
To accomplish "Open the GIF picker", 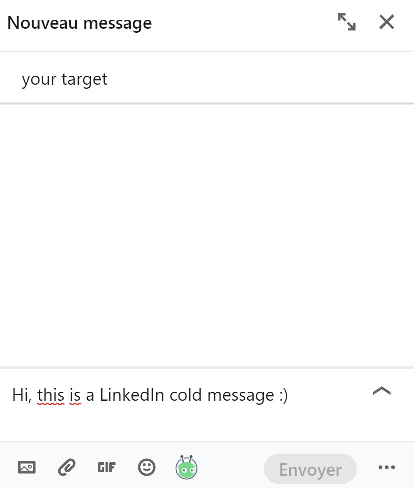I will click(x=106, y=468).
